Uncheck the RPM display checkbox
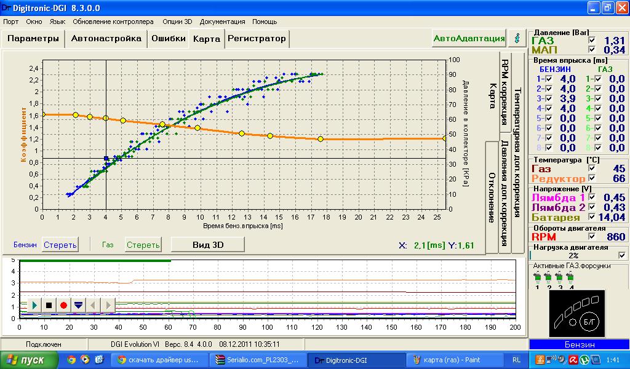 592,236
